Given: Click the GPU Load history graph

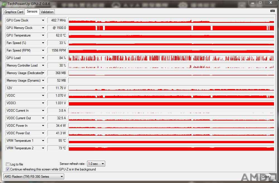Looking at the screenshot, I should [171, 58].
